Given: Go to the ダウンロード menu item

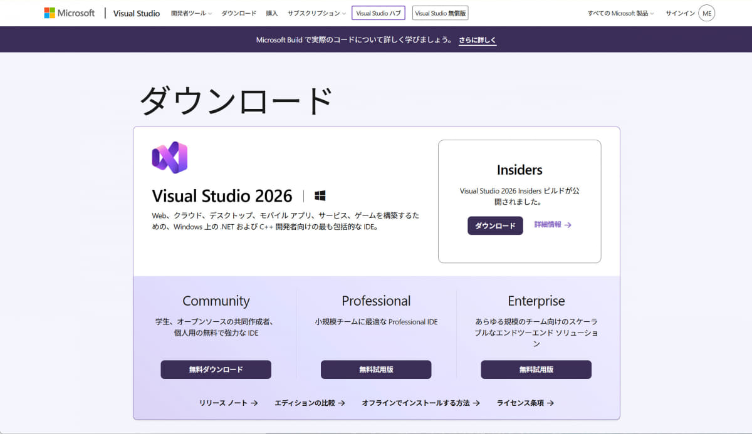Looking at the screenshot, I should [239, 13].
